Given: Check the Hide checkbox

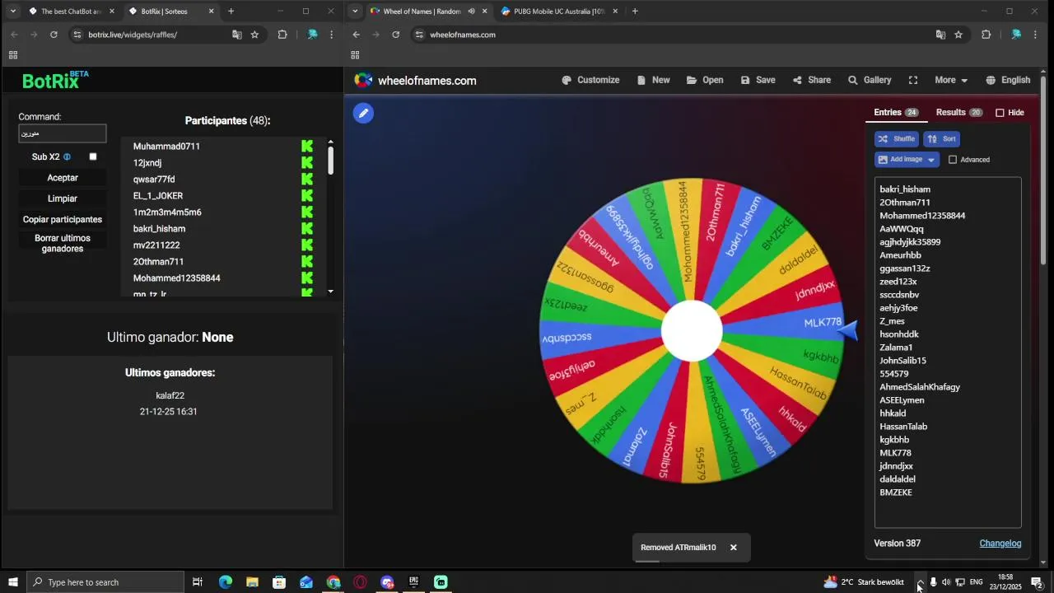Looking at the screenshot, I should (x=1000, y=113).
